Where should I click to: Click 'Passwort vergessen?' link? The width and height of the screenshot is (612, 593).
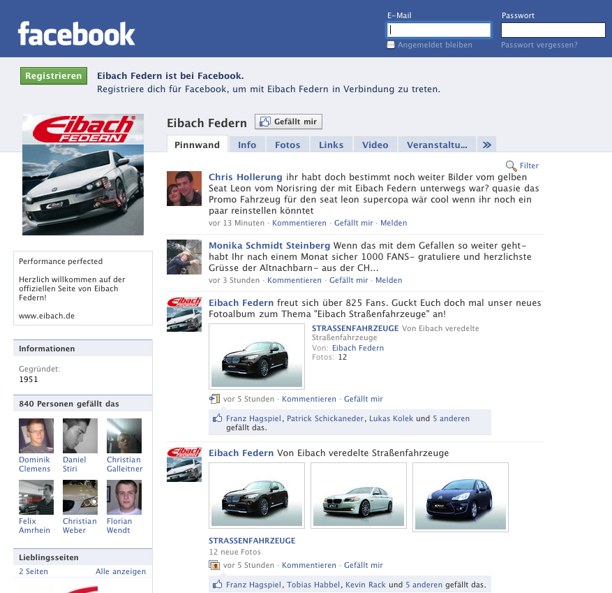tap(539, 45)
